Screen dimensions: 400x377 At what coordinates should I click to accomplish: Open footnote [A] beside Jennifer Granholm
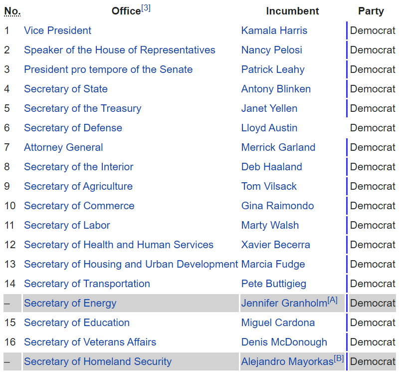(x=333, y=300)
